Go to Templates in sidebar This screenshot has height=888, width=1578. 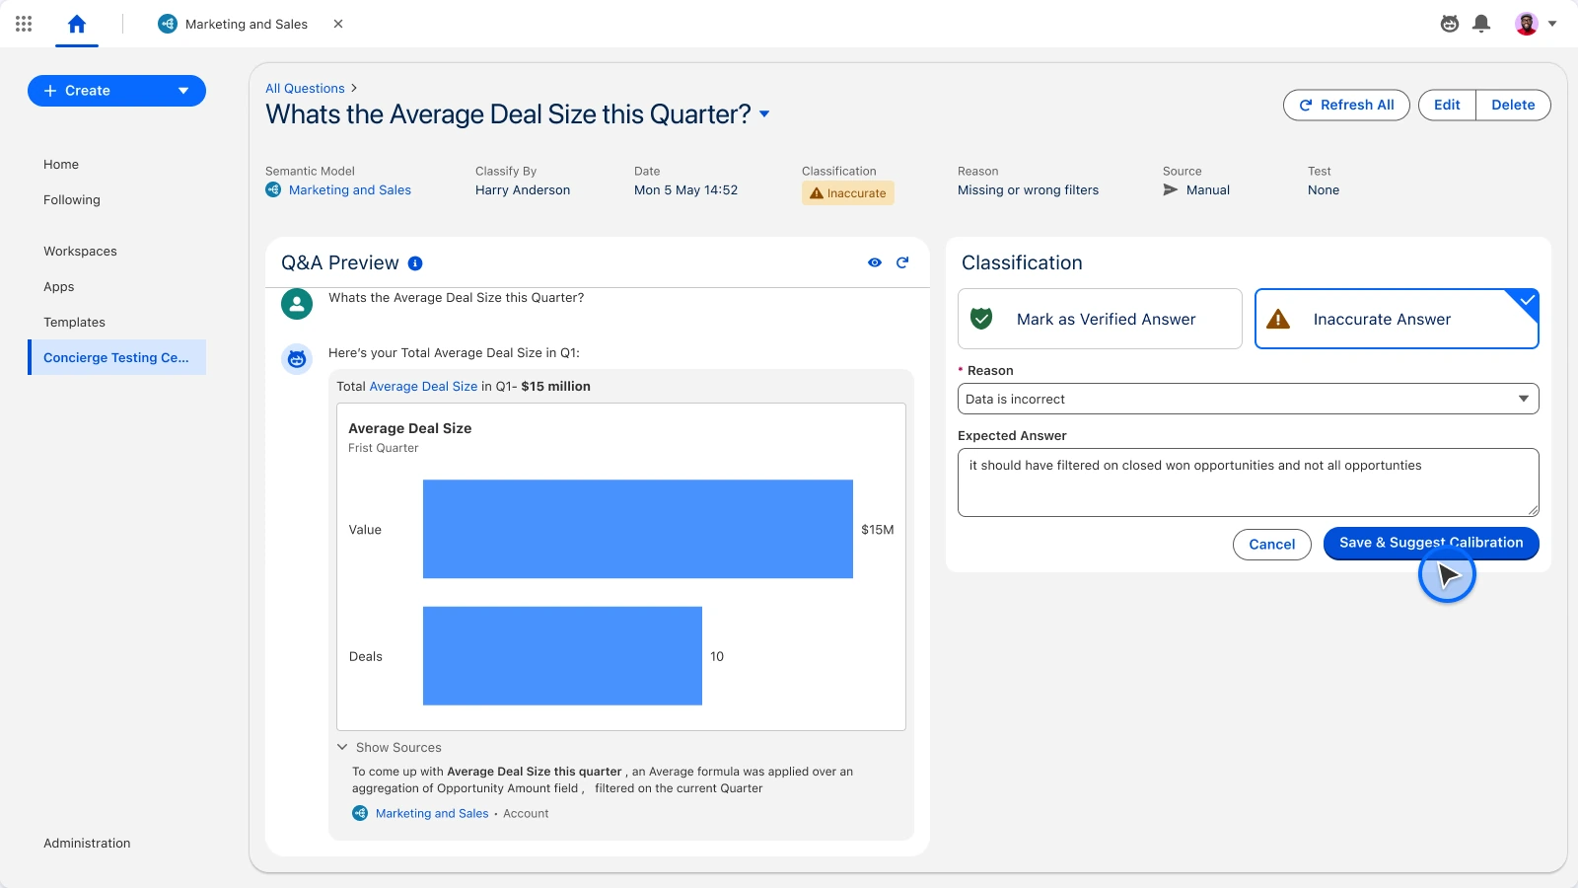tap(74, 322)
